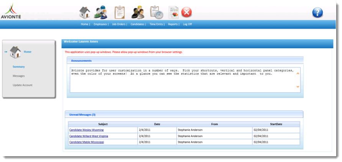Select Employees in the navigation bar
The image size is (342, 162).
coord(100,24)
